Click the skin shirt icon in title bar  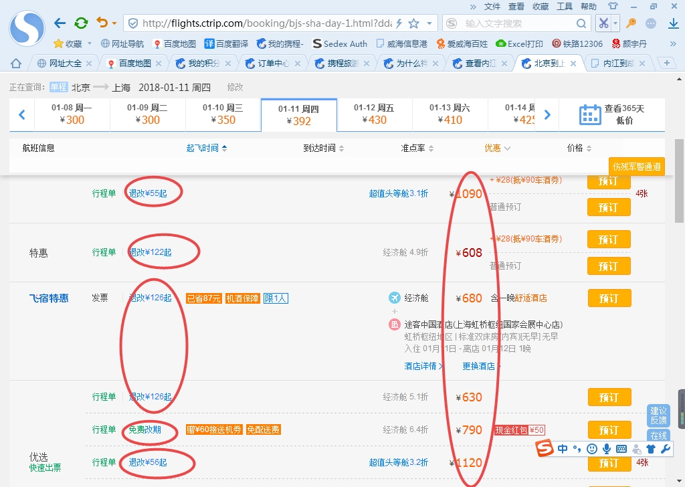point(613,6)
